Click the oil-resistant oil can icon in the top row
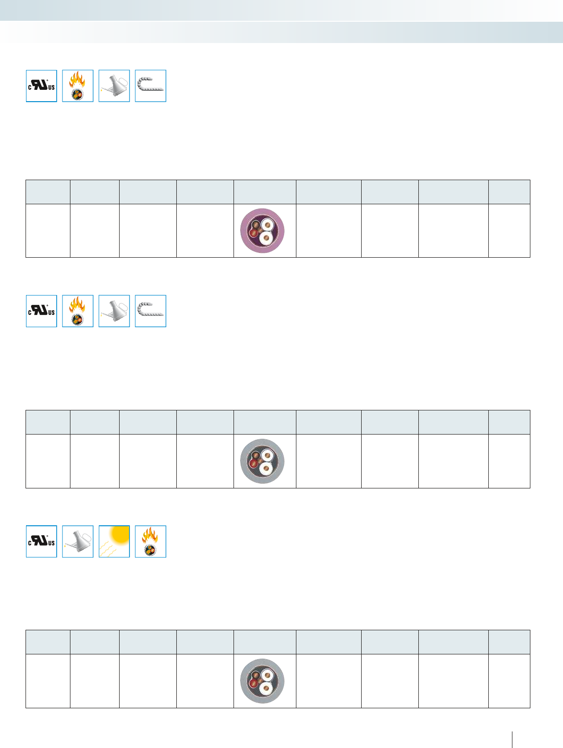Viewport: 563px width, 748px height. click(114, 86)
